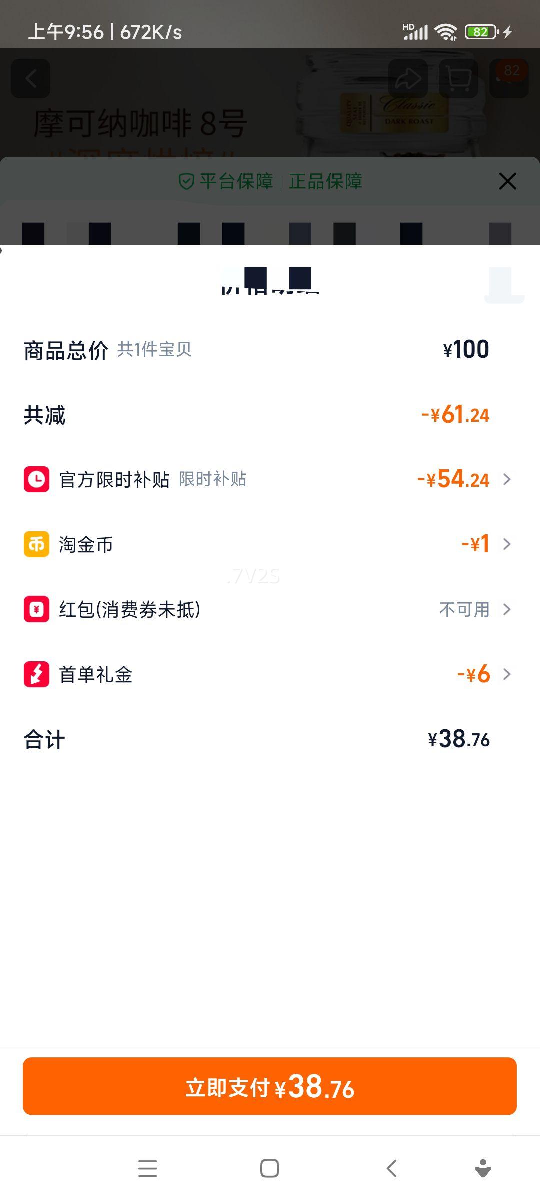540x1201 pixels.
Task: Tap the 不可用 red packet status
Action: [464, 609]
